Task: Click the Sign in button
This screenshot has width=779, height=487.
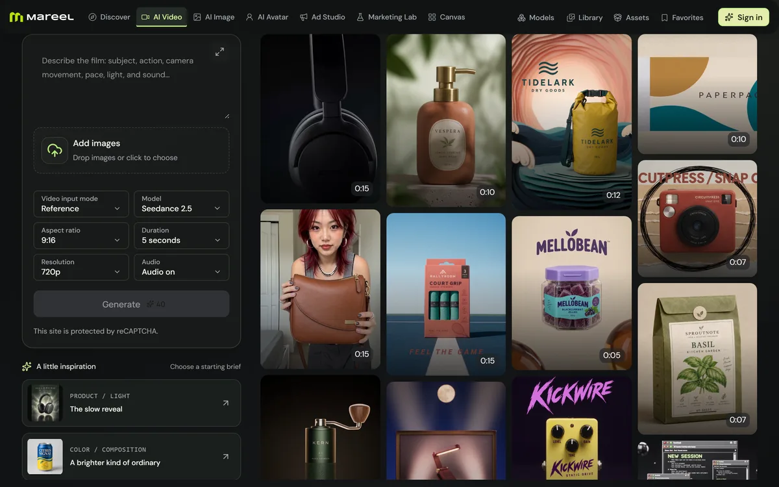Action: (x=743, y=18)
